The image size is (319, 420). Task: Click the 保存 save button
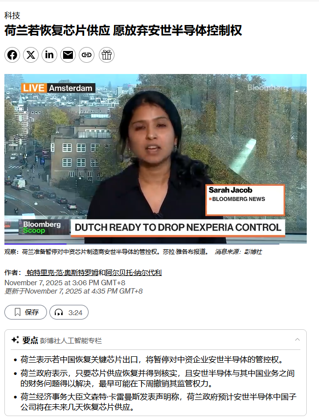coord(25,312)
